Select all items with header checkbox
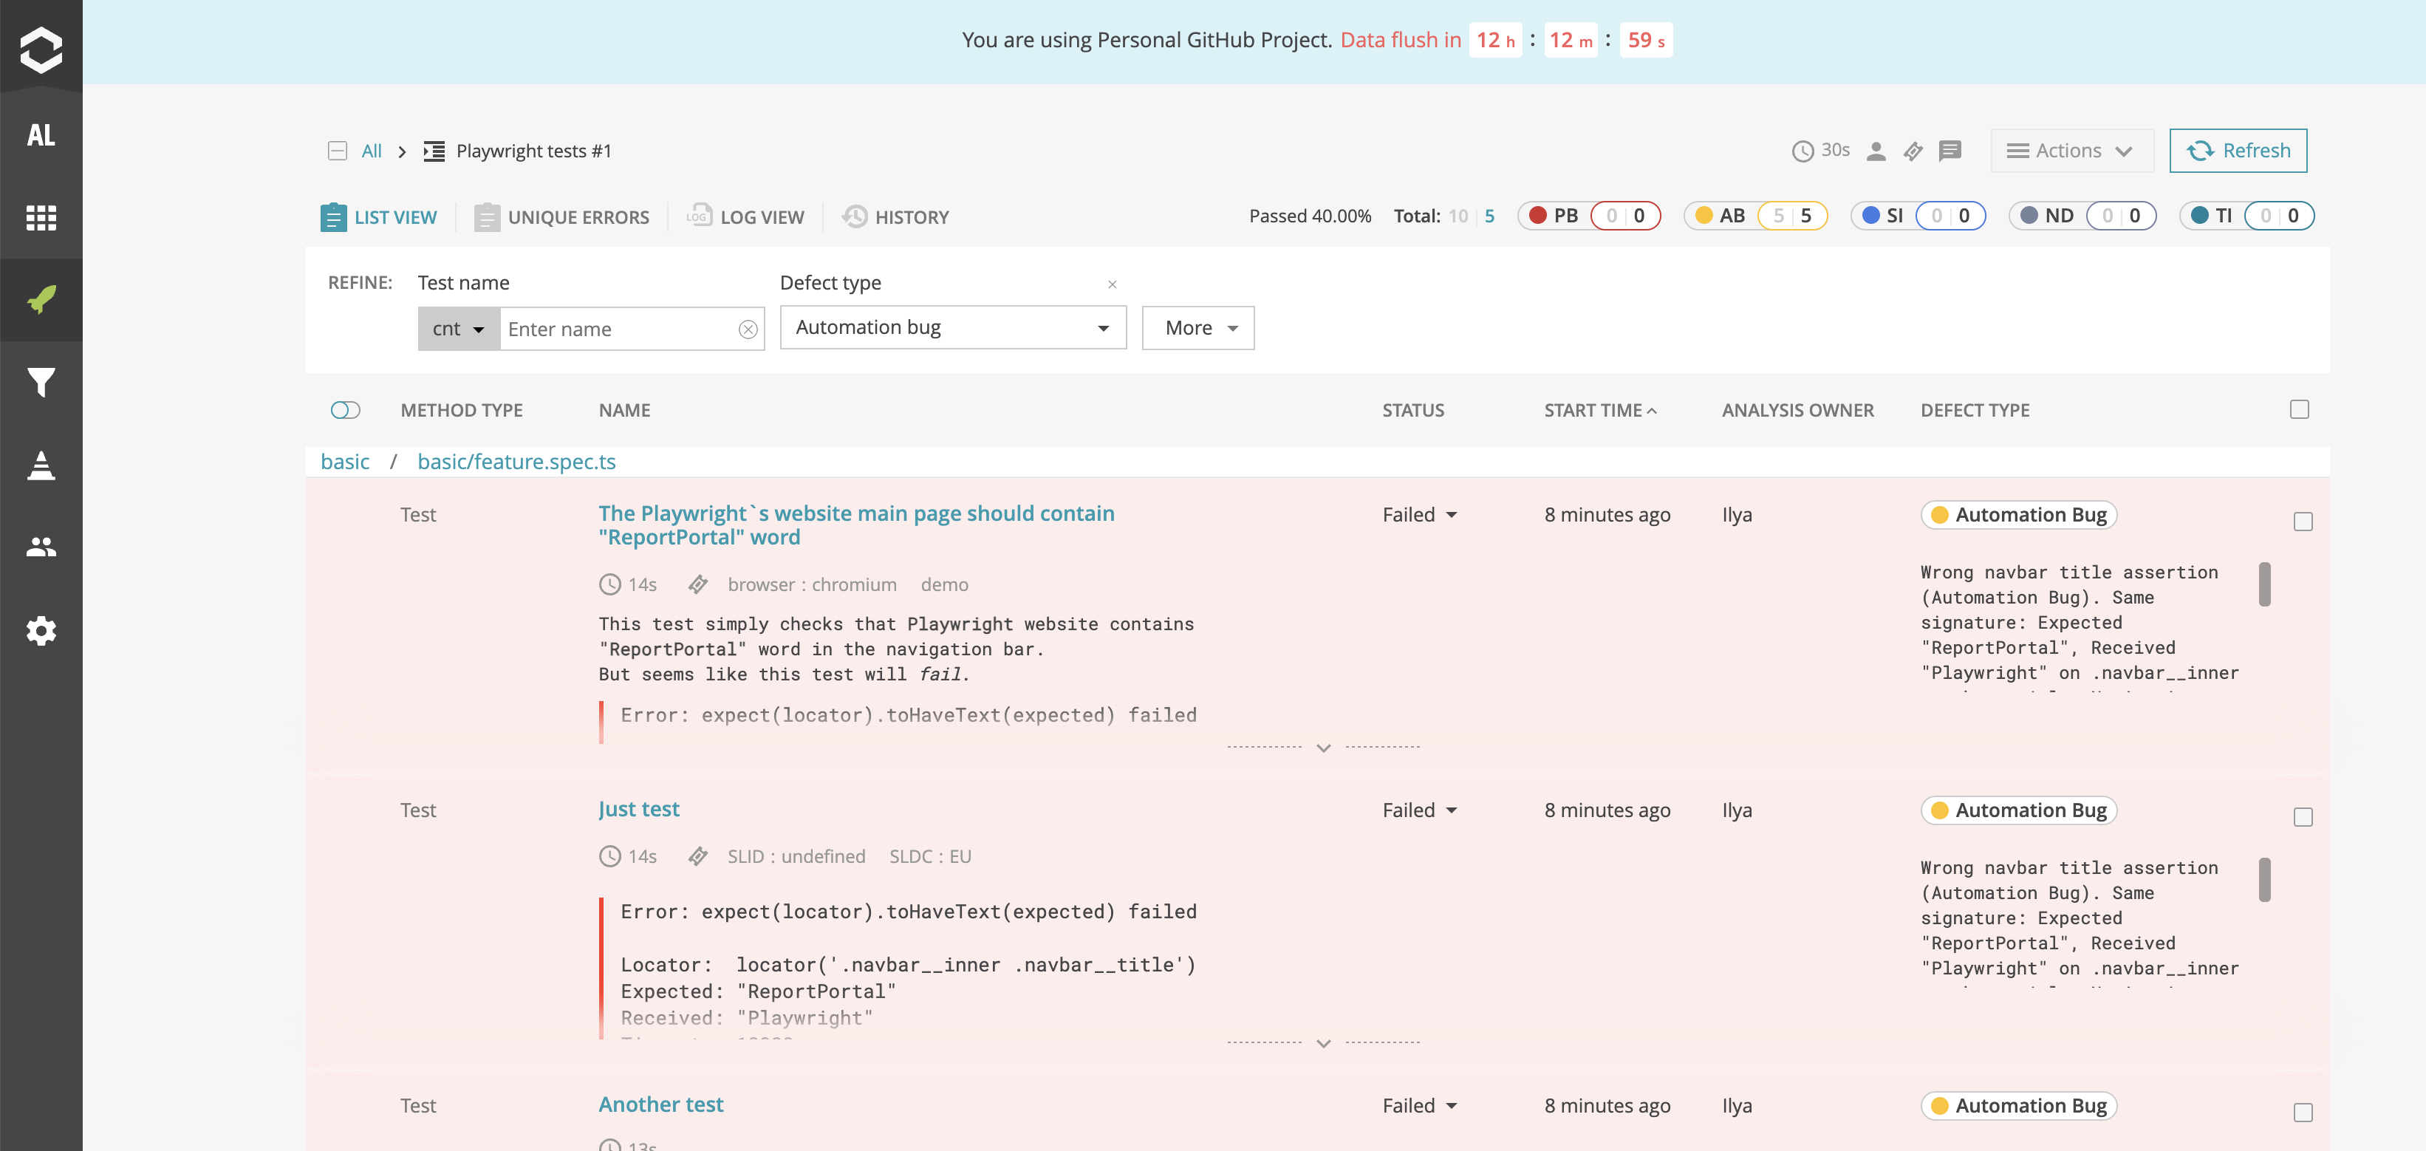This screenshot has width=2426, height=1151. (2300, 409)
